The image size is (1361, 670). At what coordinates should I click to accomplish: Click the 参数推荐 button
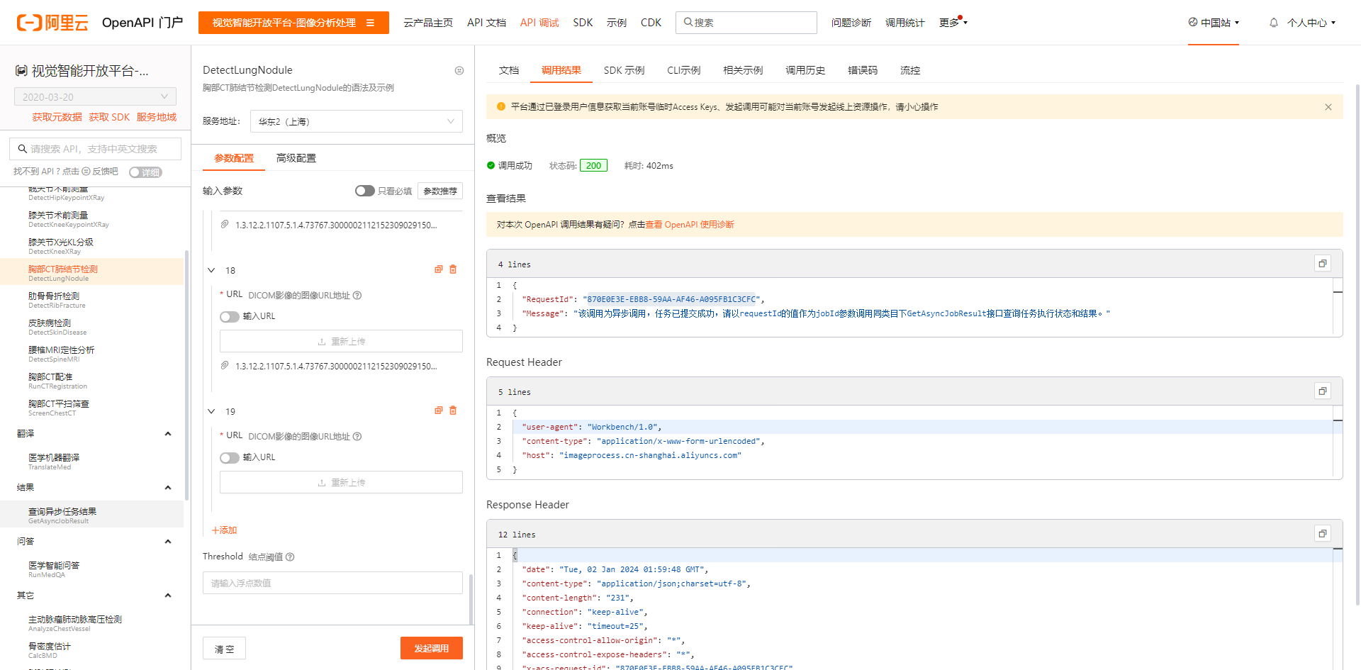[x=440, y=191]
